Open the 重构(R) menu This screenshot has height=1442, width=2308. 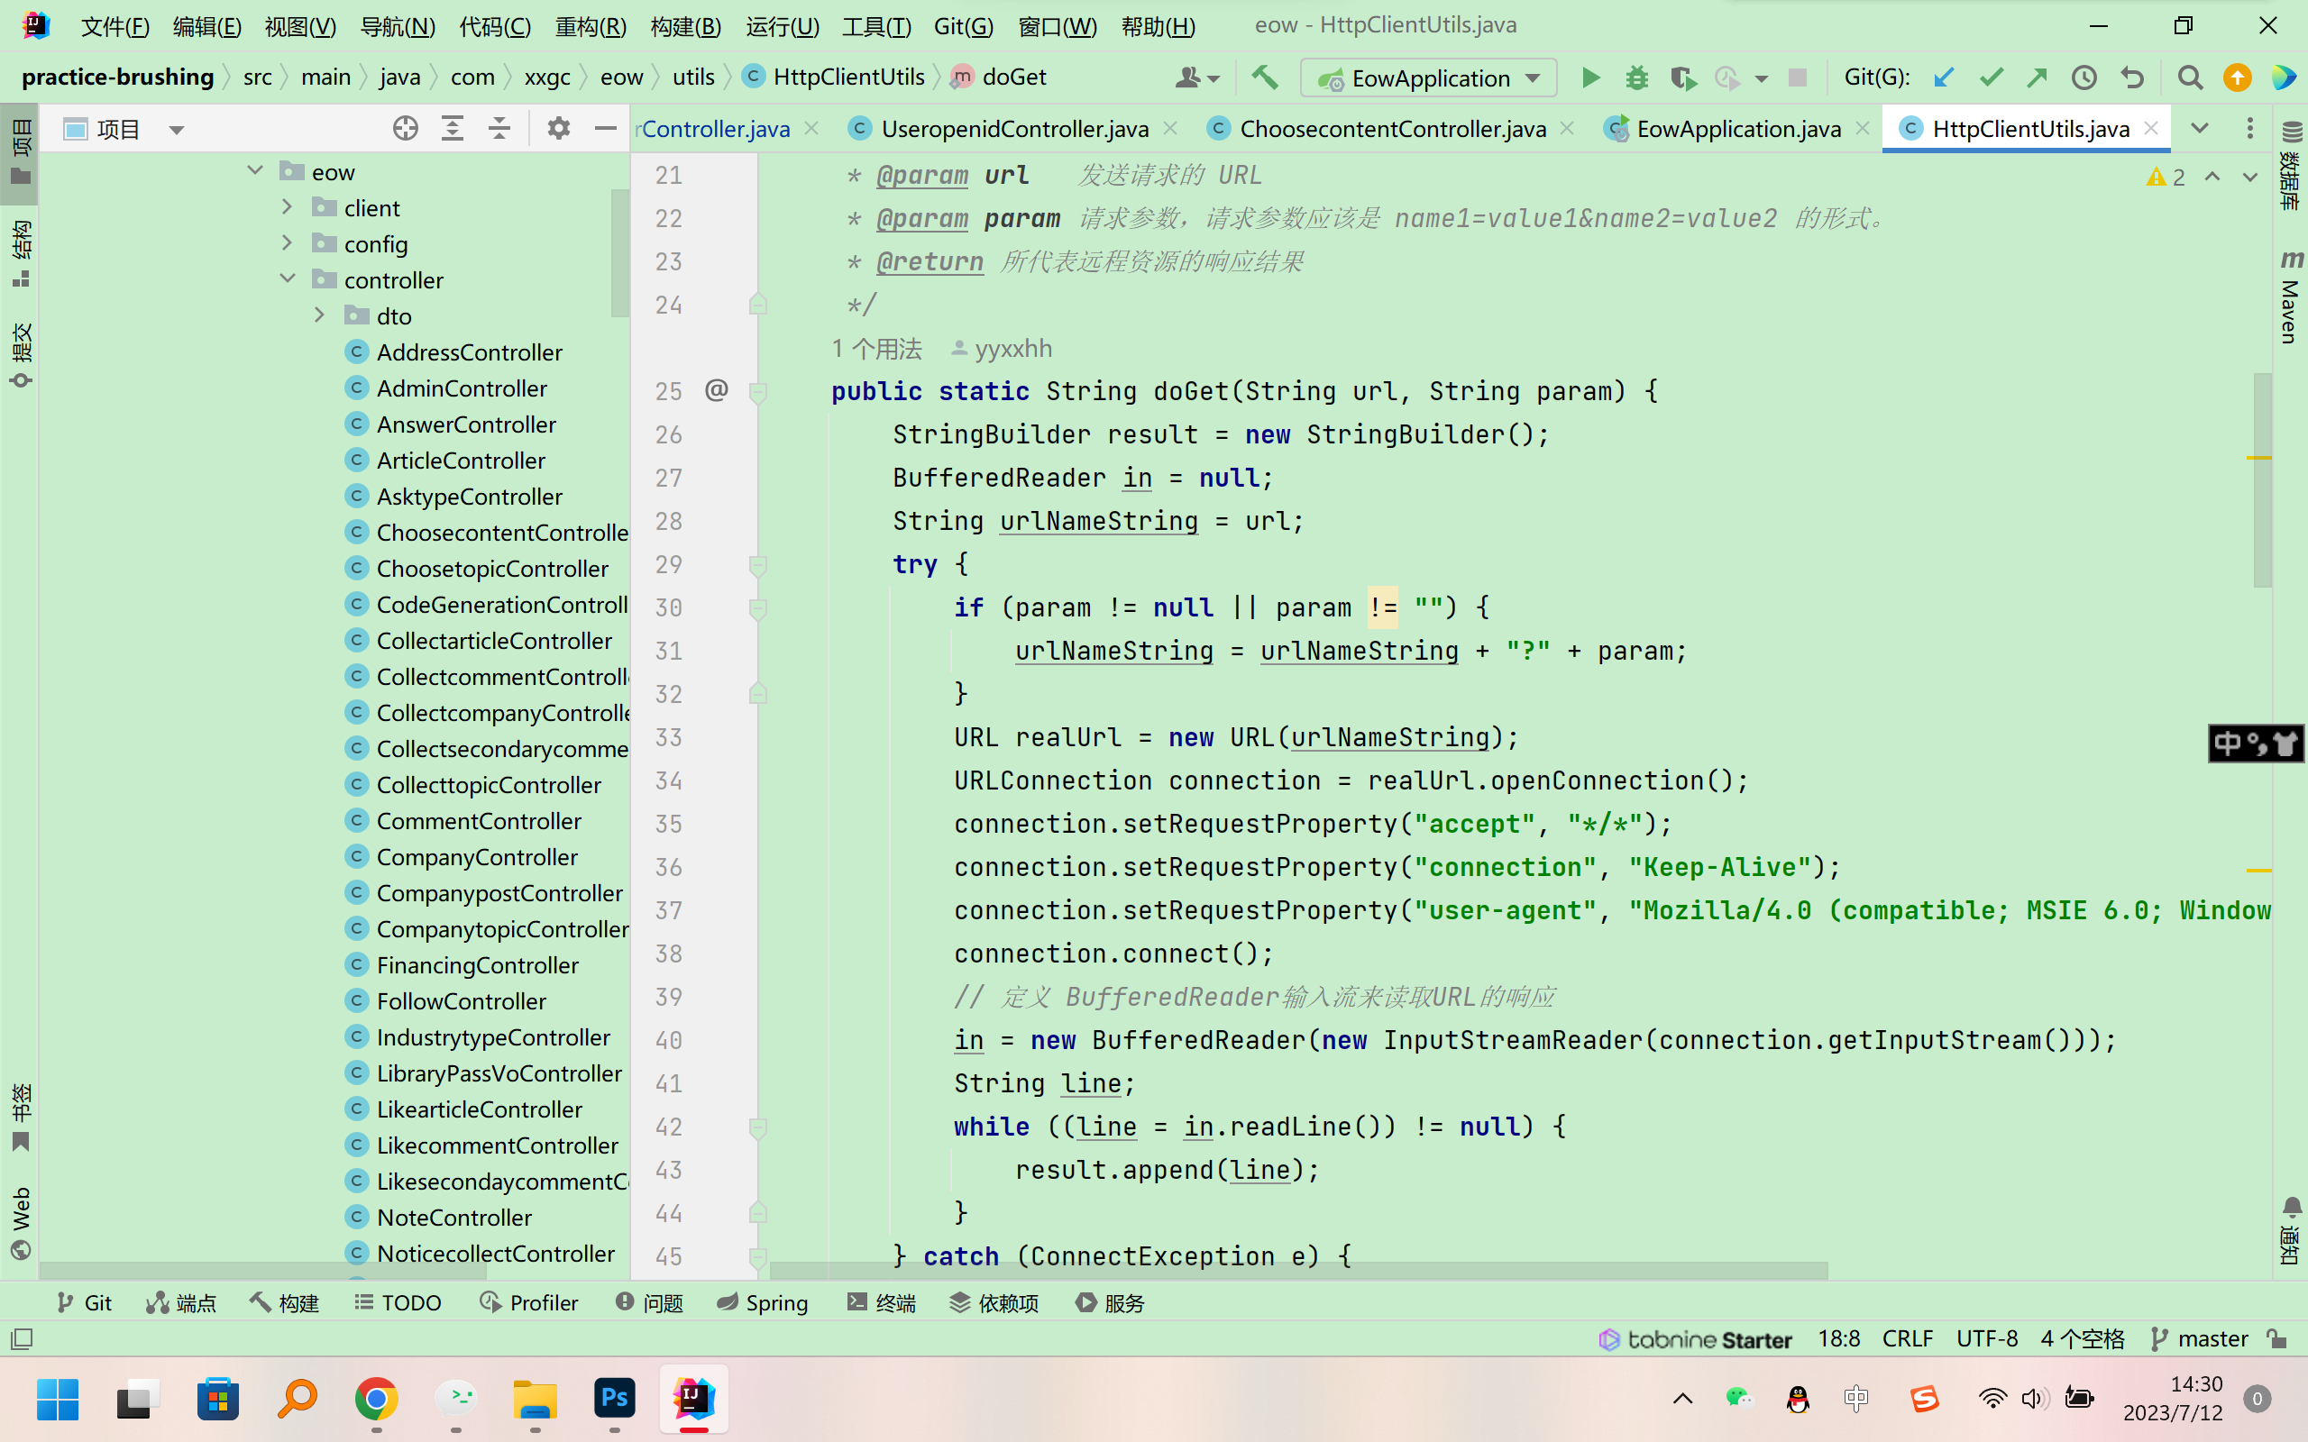(x=591, y=26)
